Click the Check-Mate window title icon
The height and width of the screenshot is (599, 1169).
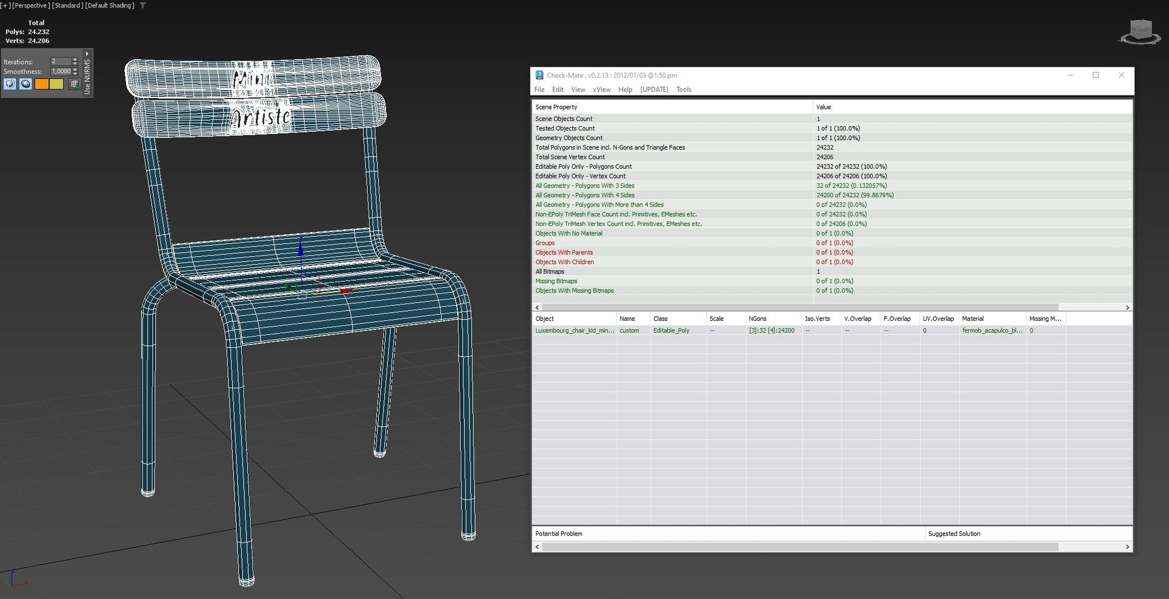[539, 75]
